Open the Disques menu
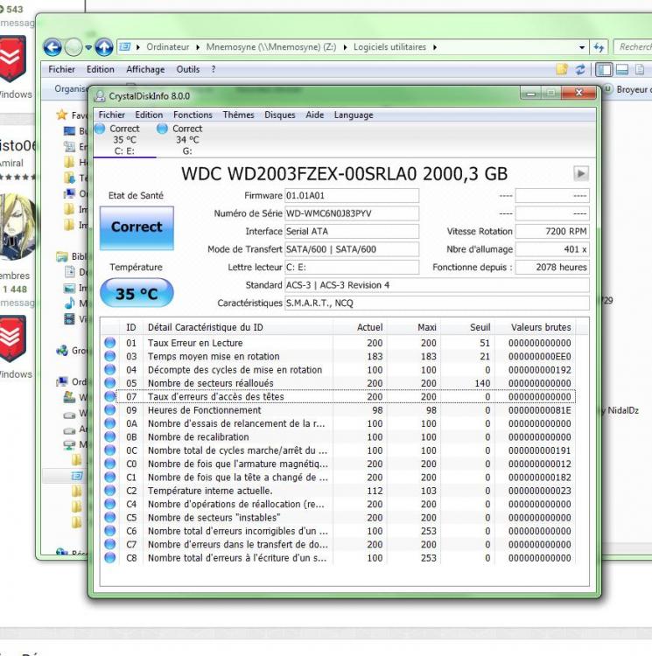This screenshot has height=656, width=652. [280, 115]
